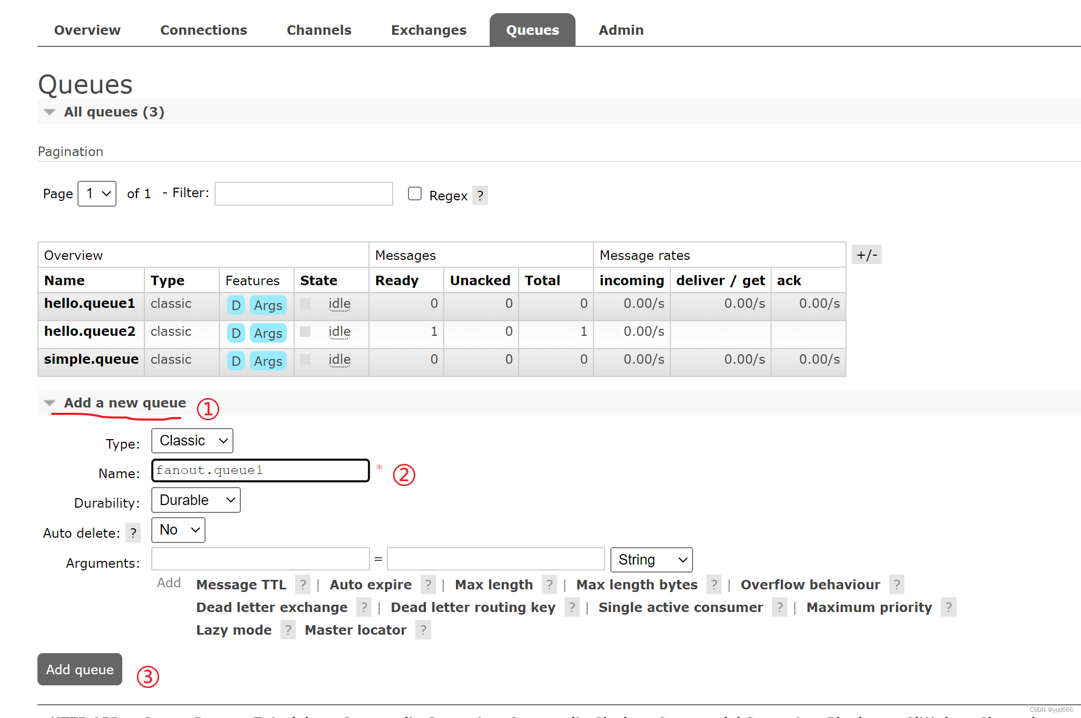
Task: Open the Durability dropdown
Action: pos(196,500)
